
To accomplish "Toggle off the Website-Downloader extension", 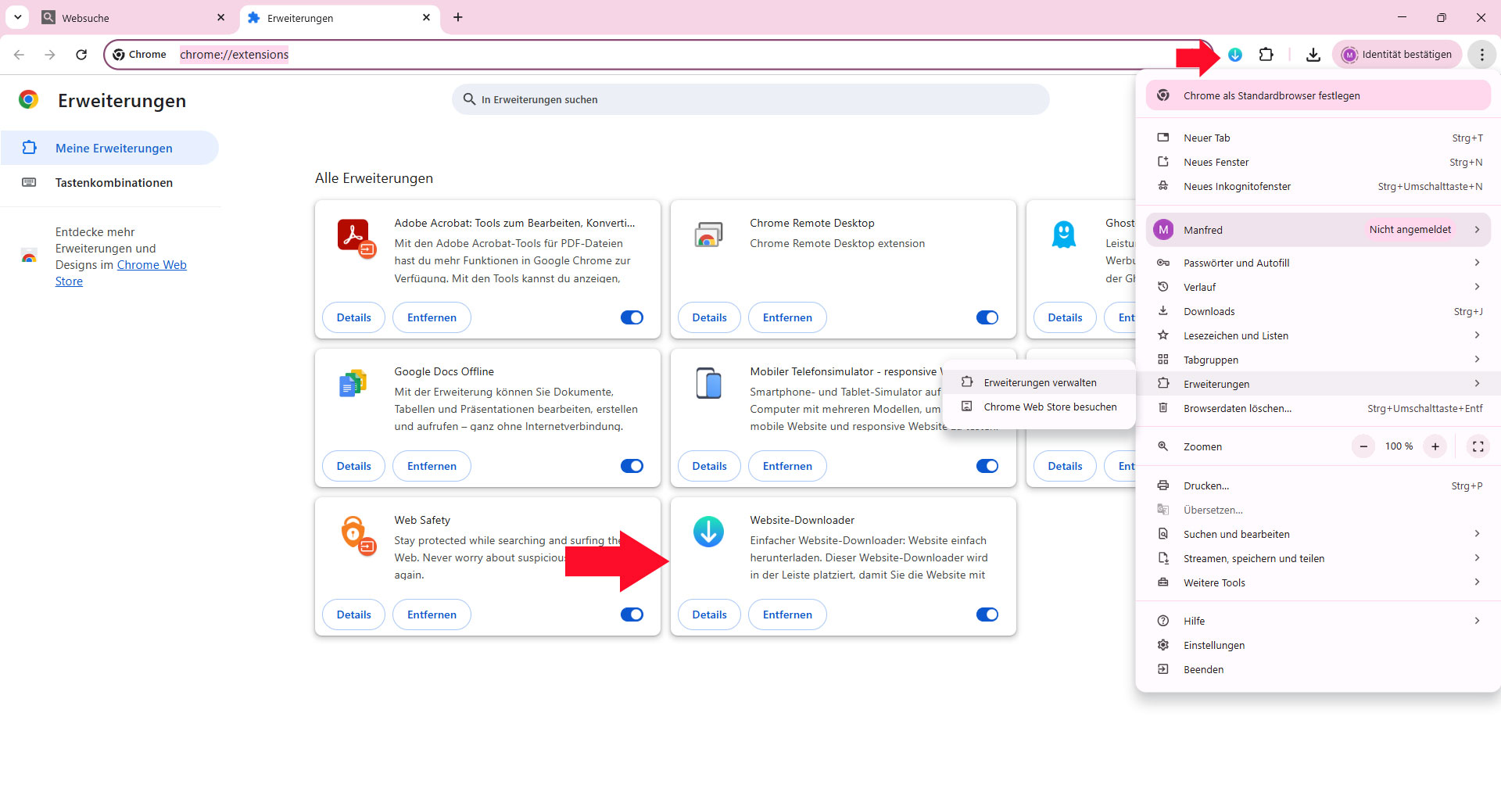I will 987,614.
